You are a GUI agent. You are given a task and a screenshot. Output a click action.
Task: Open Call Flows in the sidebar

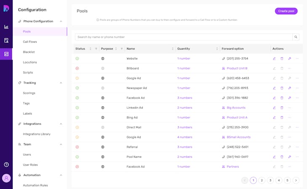click(x=30, y=42)
